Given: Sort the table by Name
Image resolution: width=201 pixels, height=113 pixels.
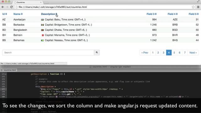Looking at the screenshot, I should 18,14.
